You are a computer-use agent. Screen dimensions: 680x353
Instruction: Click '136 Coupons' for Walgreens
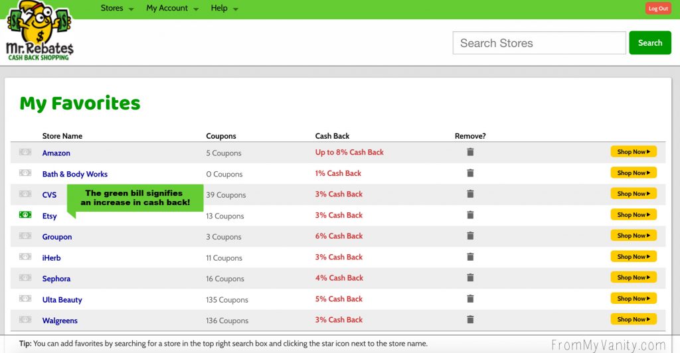click(x=227, y=320)
